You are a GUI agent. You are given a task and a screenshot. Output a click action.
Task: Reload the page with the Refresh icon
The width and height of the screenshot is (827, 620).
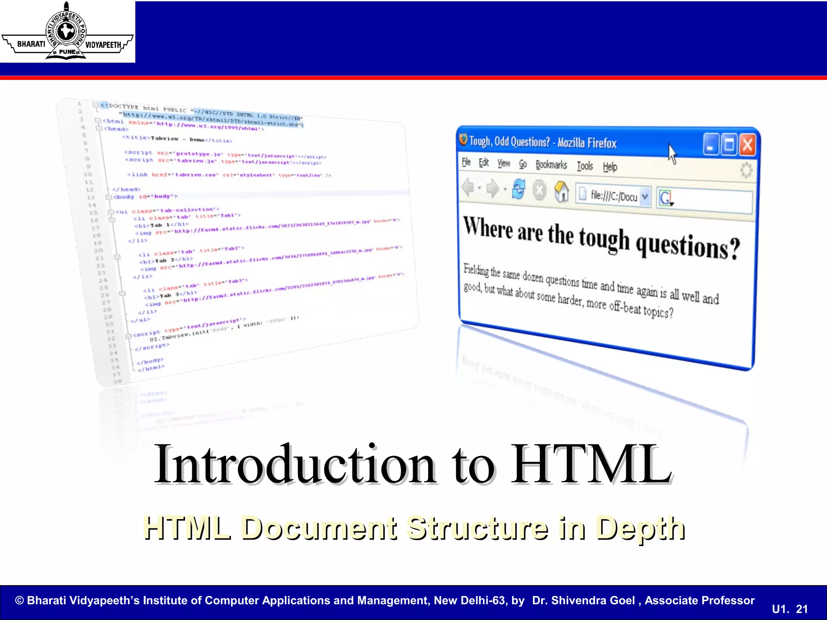pos(519,189)
